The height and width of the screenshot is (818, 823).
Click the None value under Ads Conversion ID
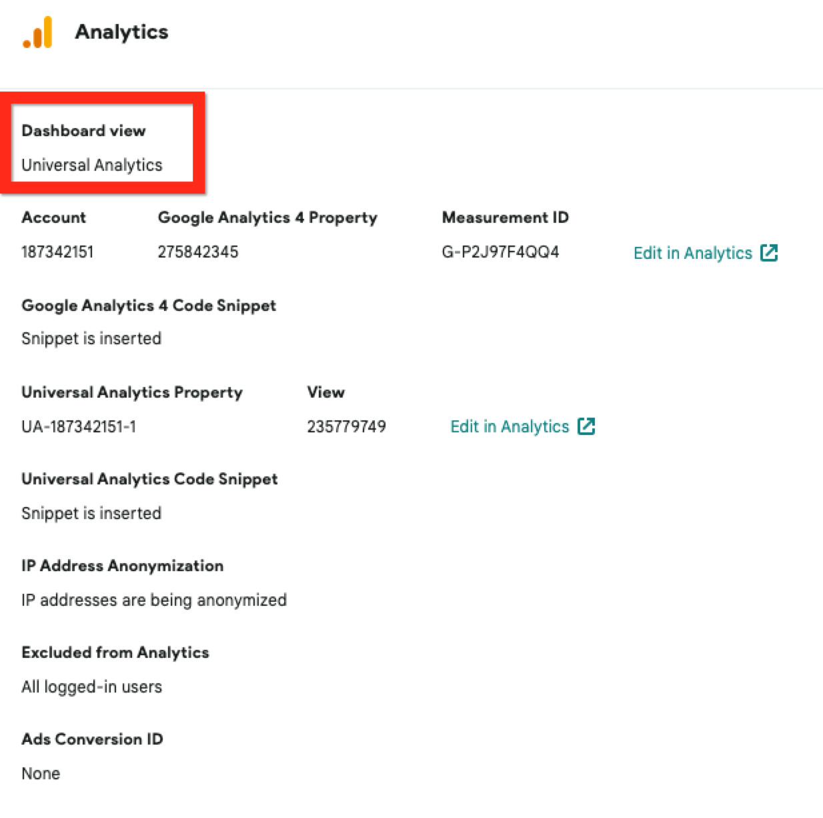pyautogui.click(x=41, y=773)
